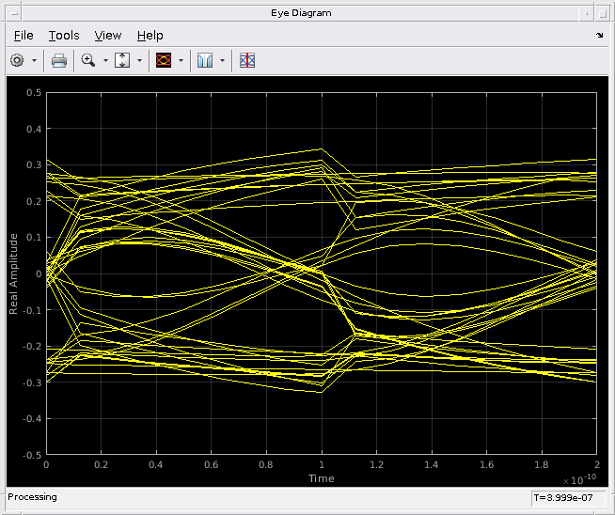The width and height of the screenshot is (615, 515).
Task: Expand the zoom tool dropdown arrow
Action: pyautogui.click(x=105, y=60)
